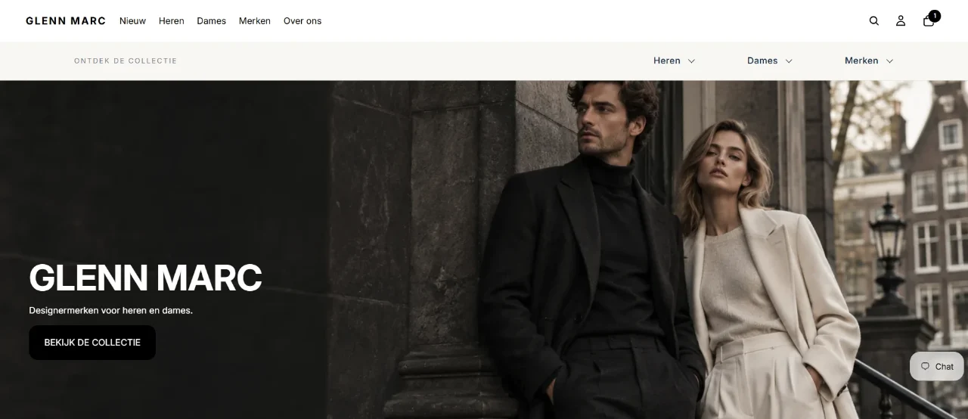Viewport: 968px width, 419px height.
Task: Expand the Heren dropdown in collection bar
Action: point(674,61)
